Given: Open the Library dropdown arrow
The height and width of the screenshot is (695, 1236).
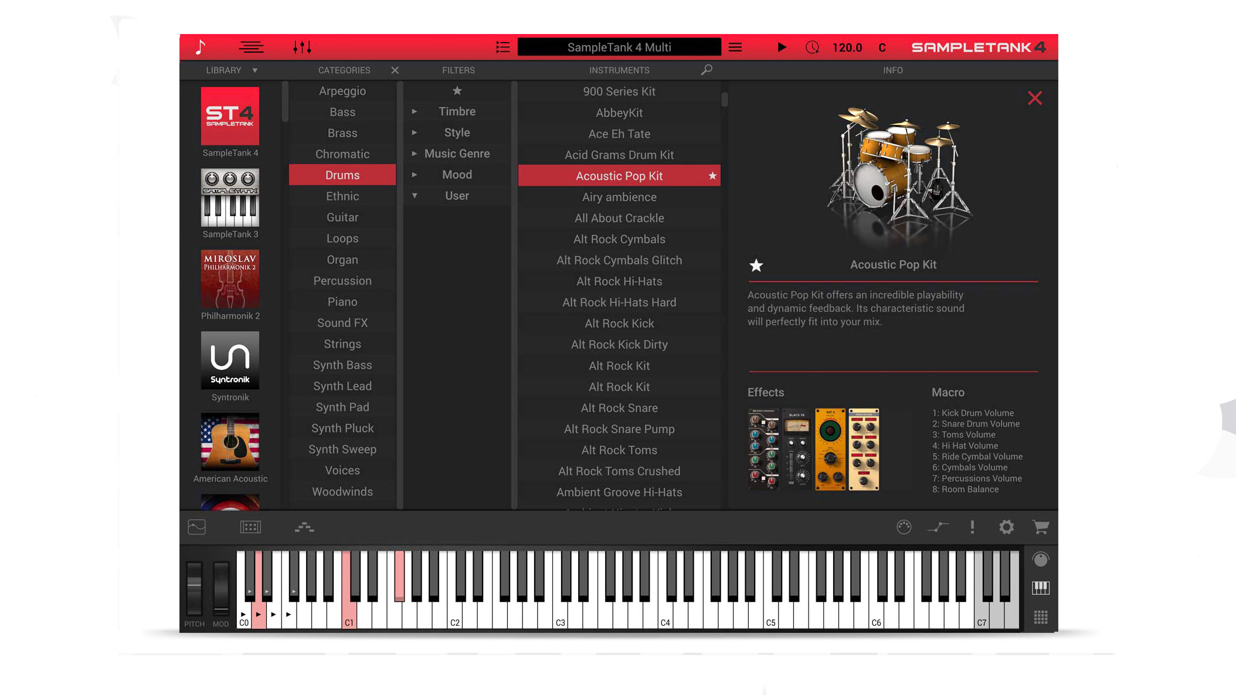Looking at the screenshot, I should (x=254, y=70).
